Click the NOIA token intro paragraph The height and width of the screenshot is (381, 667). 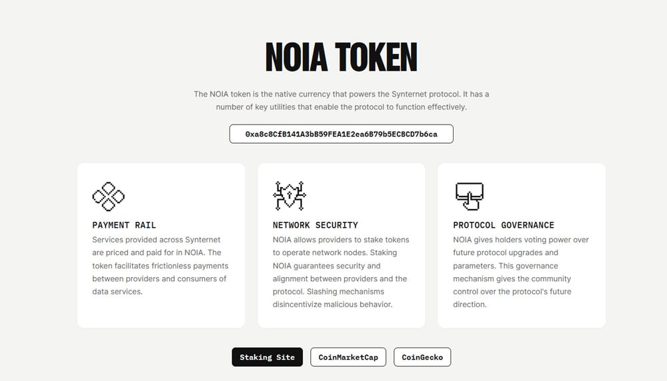(x=341, y=100)
